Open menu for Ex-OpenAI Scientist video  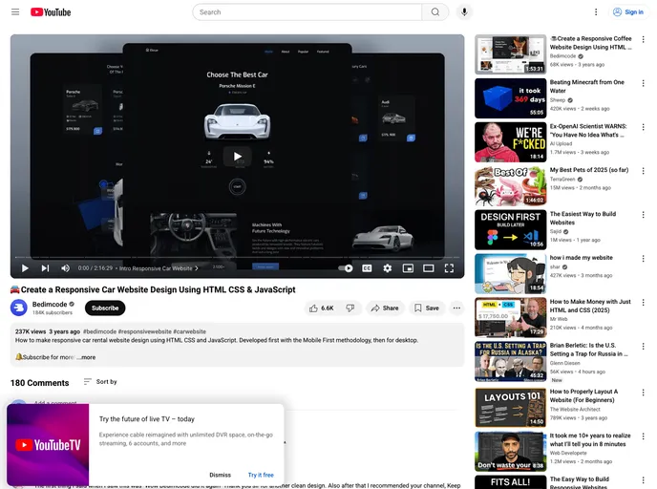644,127
